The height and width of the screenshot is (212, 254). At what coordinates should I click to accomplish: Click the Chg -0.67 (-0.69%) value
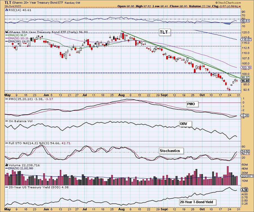(x=225, y=6)
